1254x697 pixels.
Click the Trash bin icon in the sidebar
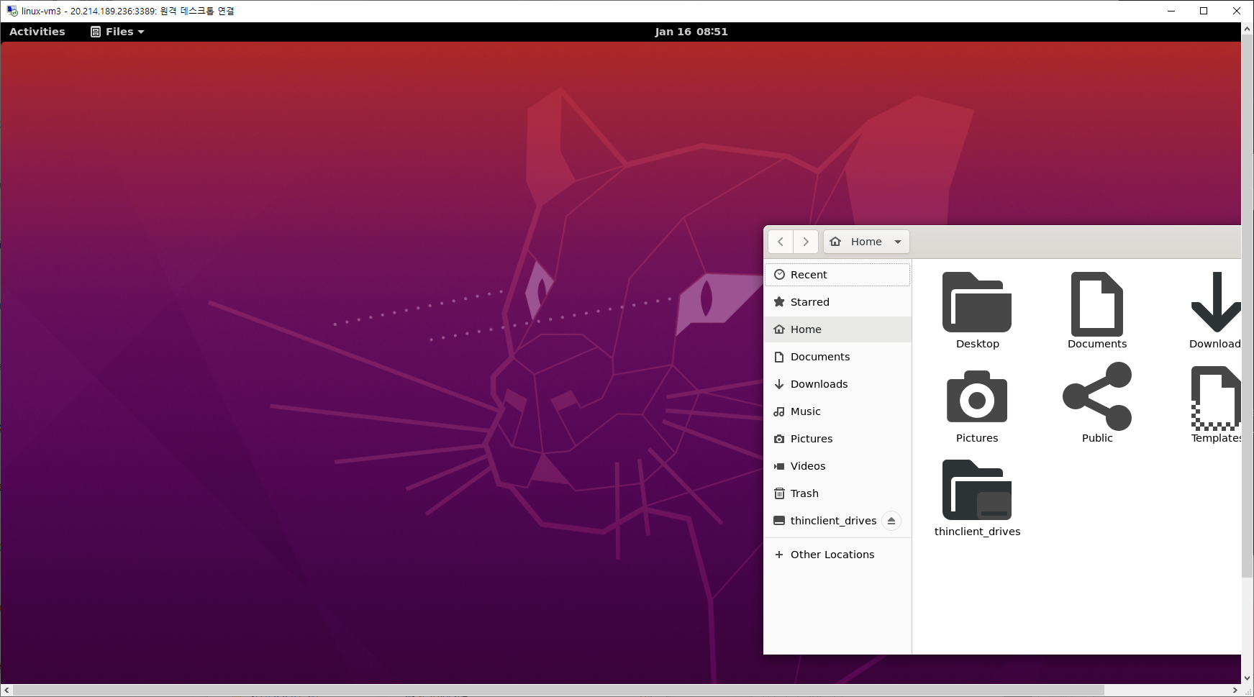[x=779, y=493]
